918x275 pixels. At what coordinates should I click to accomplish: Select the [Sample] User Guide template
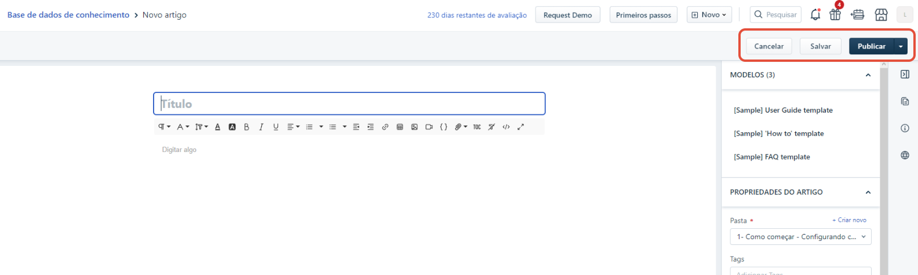783,110
